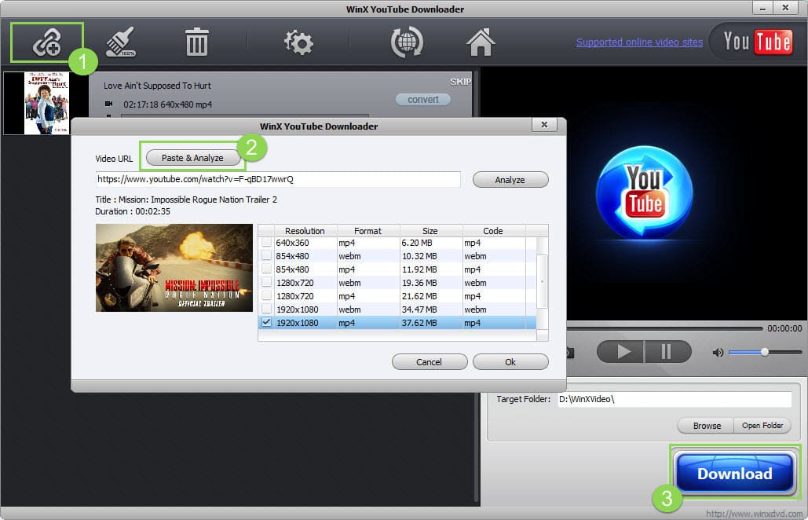Click the big Download button
The width and height of the screenshot is (808, 520).
point(734,473)
